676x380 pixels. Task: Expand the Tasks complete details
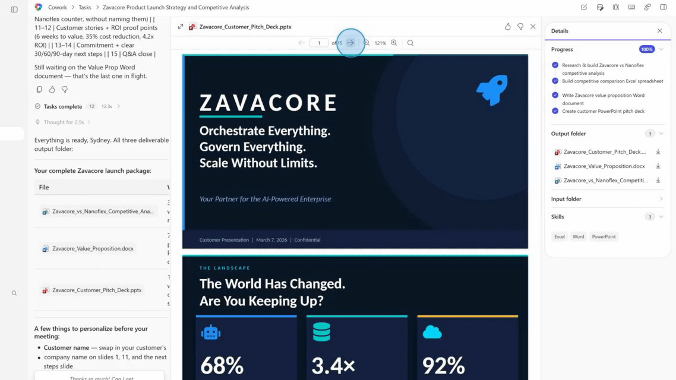tap(119, 106)
